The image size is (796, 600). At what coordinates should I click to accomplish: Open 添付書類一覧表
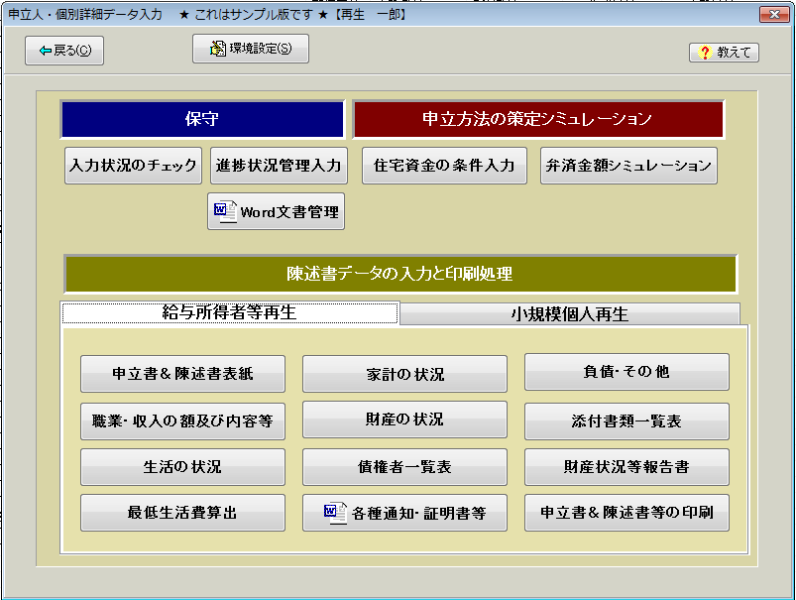(x=626, y=420)
